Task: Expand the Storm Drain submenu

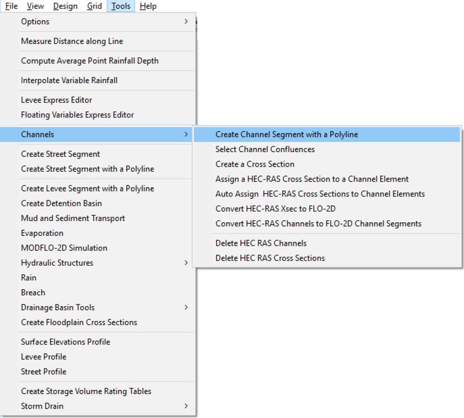Action: tap(103, 406)
